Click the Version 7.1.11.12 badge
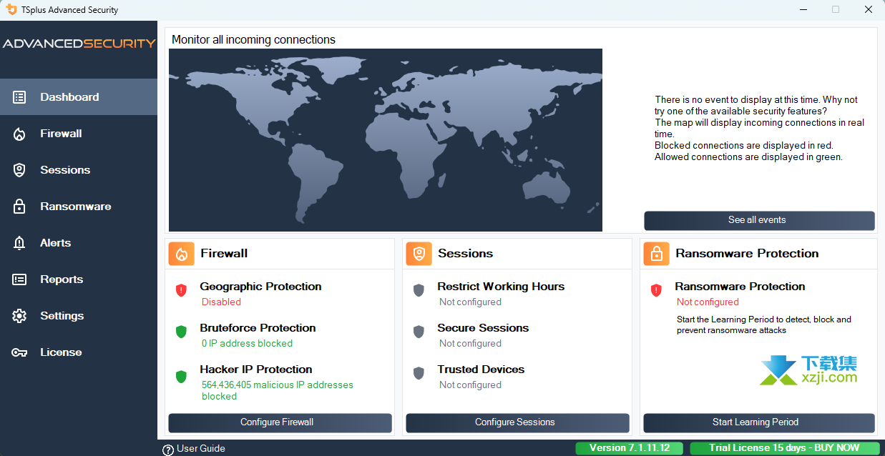The height and width of the screenshot is (456, 885). 630,448
